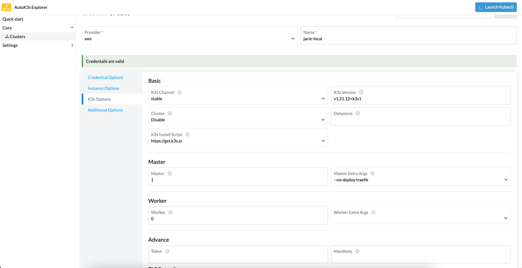
Task: Open the Provider dropdown showing aws
Action: (x=190, y=36)
